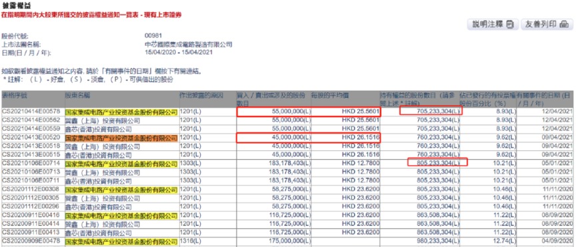This screenshot has width=576, height=247.
Task: Select date range 15/04/2020 - 15/04/2021
Action: pyautogui.click(x=179, y=53)
